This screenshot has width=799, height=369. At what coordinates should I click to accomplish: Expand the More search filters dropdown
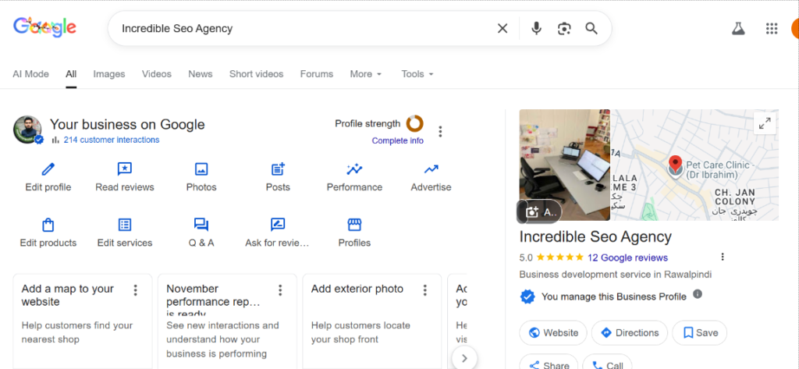[x=366, y=74]
